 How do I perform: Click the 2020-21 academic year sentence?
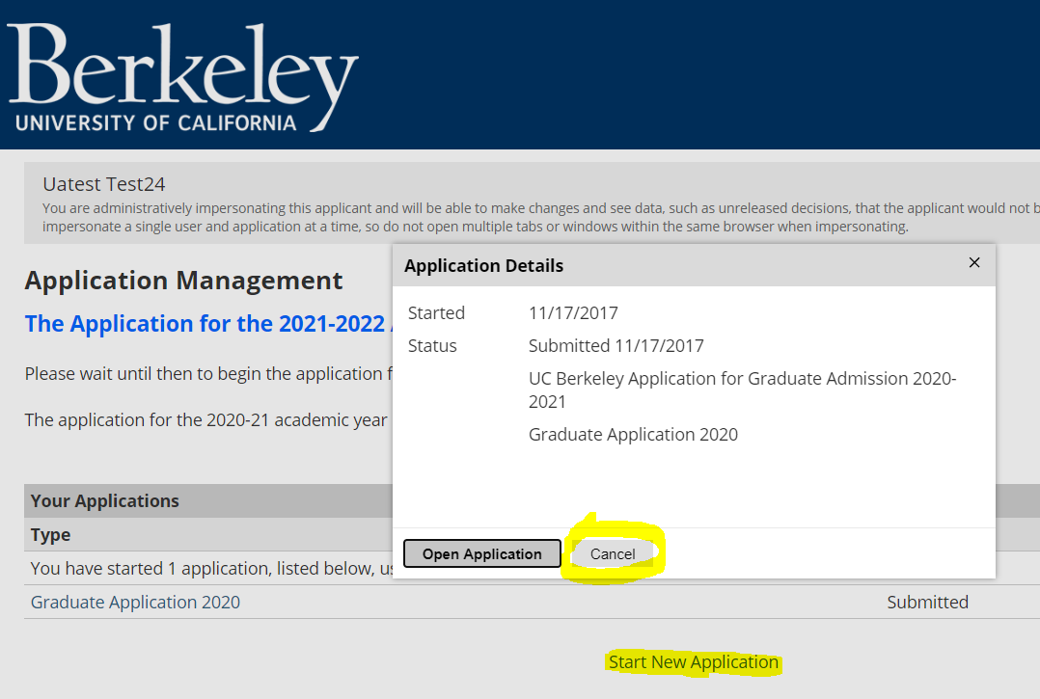click(206, 420)
